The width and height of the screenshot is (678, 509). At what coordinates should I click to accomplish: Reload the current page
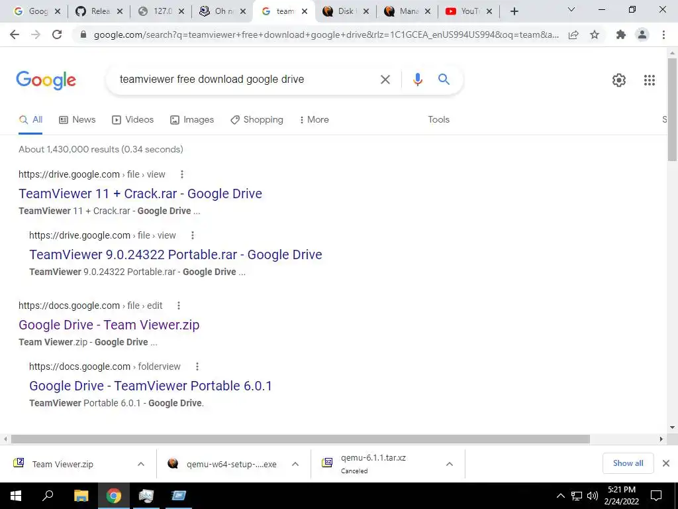click(x=57, y=34)
